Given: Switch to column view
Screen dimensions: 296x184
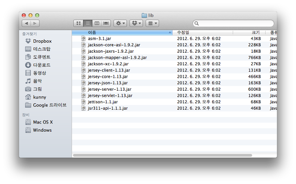Looking at the screenshot, I should (97, 23).
